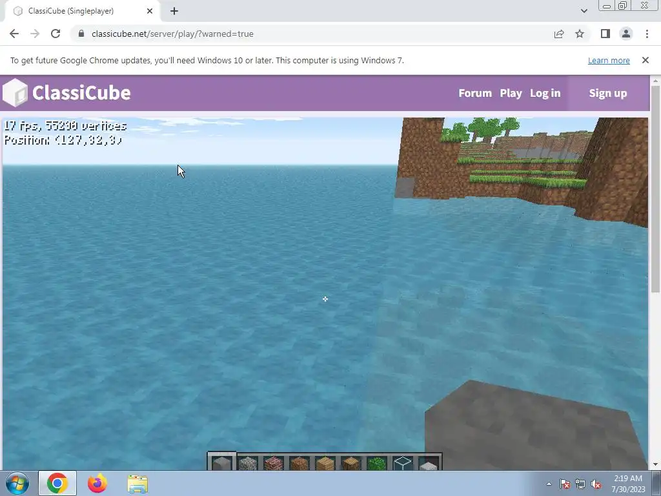The width and height of the screenshot is (661, 496).
Task: Close the ClassiCube (Singleplayer) tab
Action: coord(150,11)
